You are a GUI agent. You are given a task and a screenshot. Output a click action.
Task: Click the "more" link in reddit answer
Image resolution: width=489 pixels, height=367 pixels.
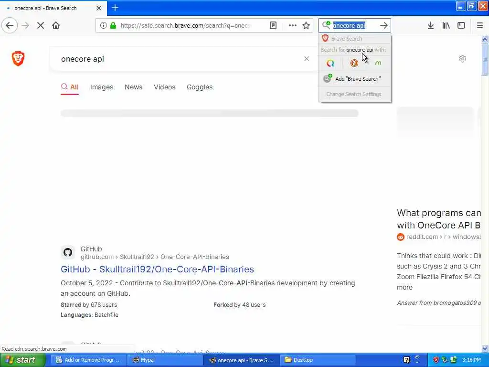tap(404, 287)
